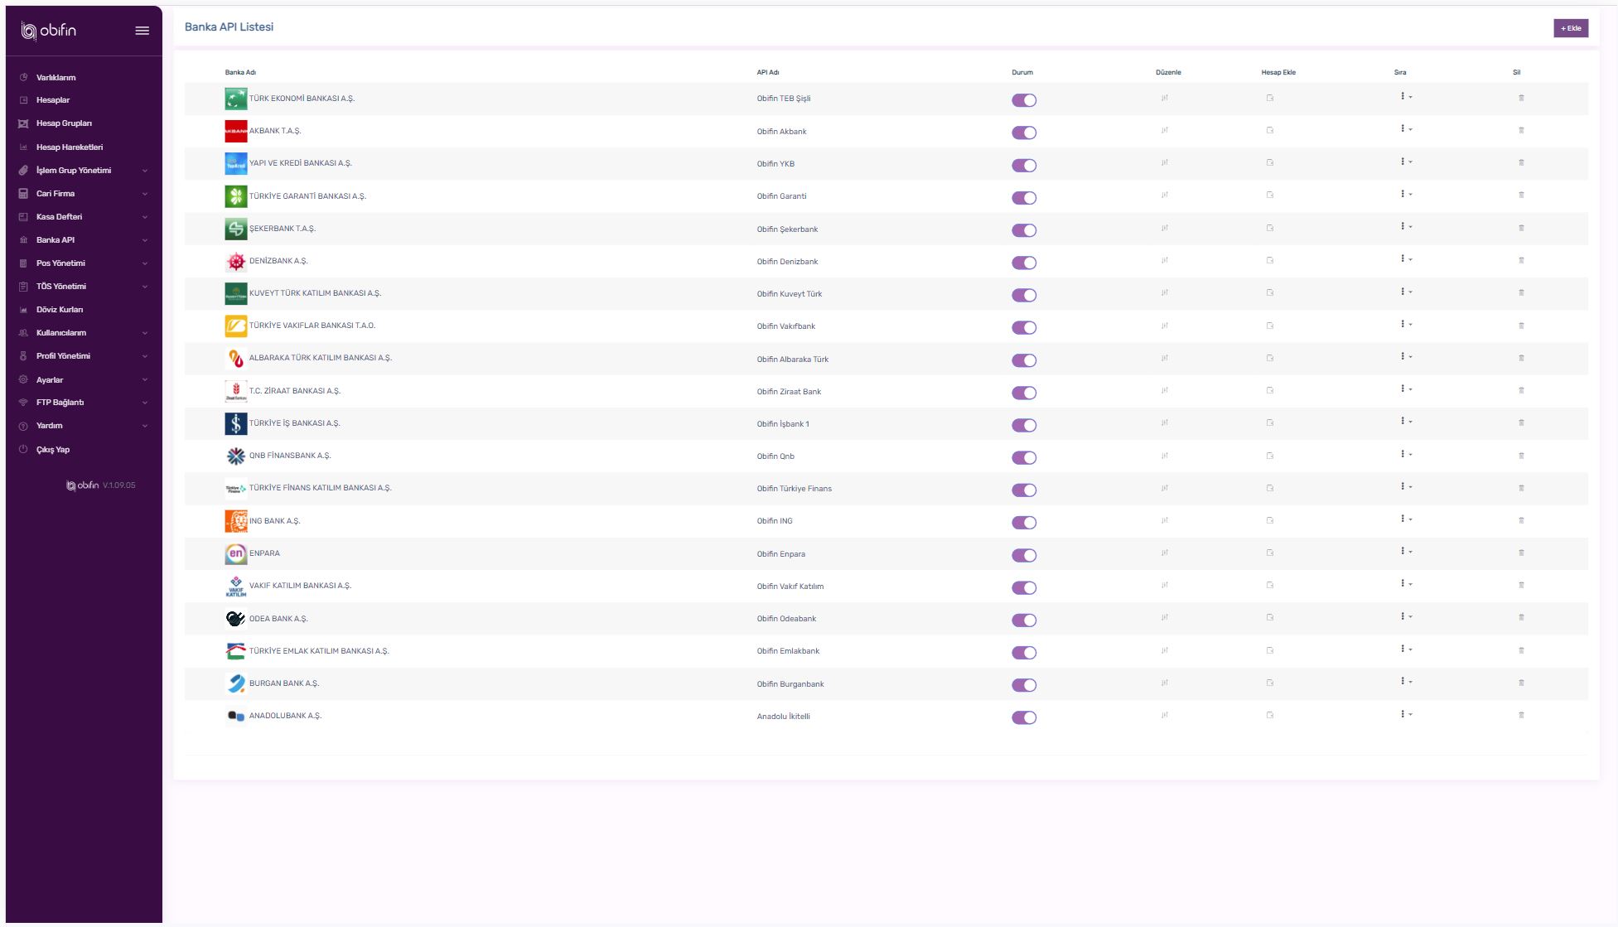Viewport: 1618px width, 927px height.
Task: Open order dropdown for QNB Finansbank row
Action: coord(1406,454)
